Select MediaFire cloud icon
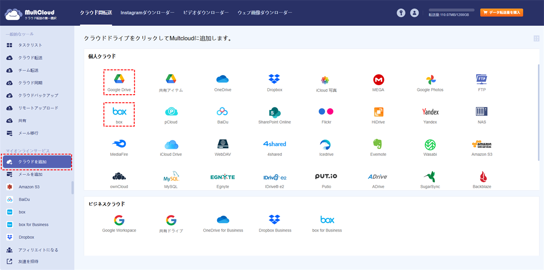This screenshot has height=270, width=544. pos(119,147)
